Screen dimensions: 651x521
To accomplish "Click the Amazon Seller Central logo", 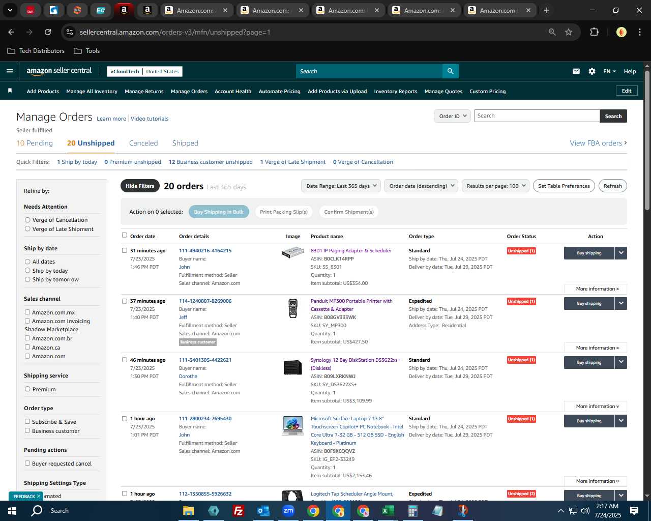I will 59,71.
